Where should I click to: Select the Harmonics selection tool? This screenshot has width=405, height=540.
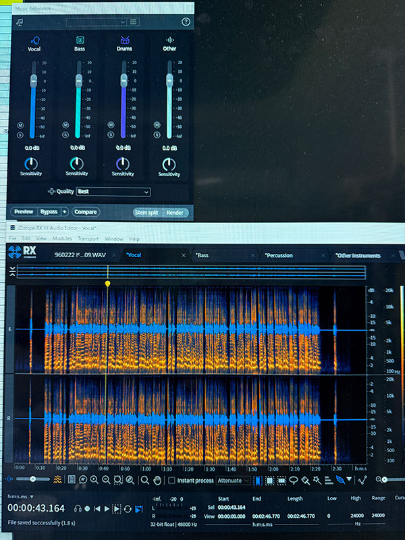click(329, 481)
